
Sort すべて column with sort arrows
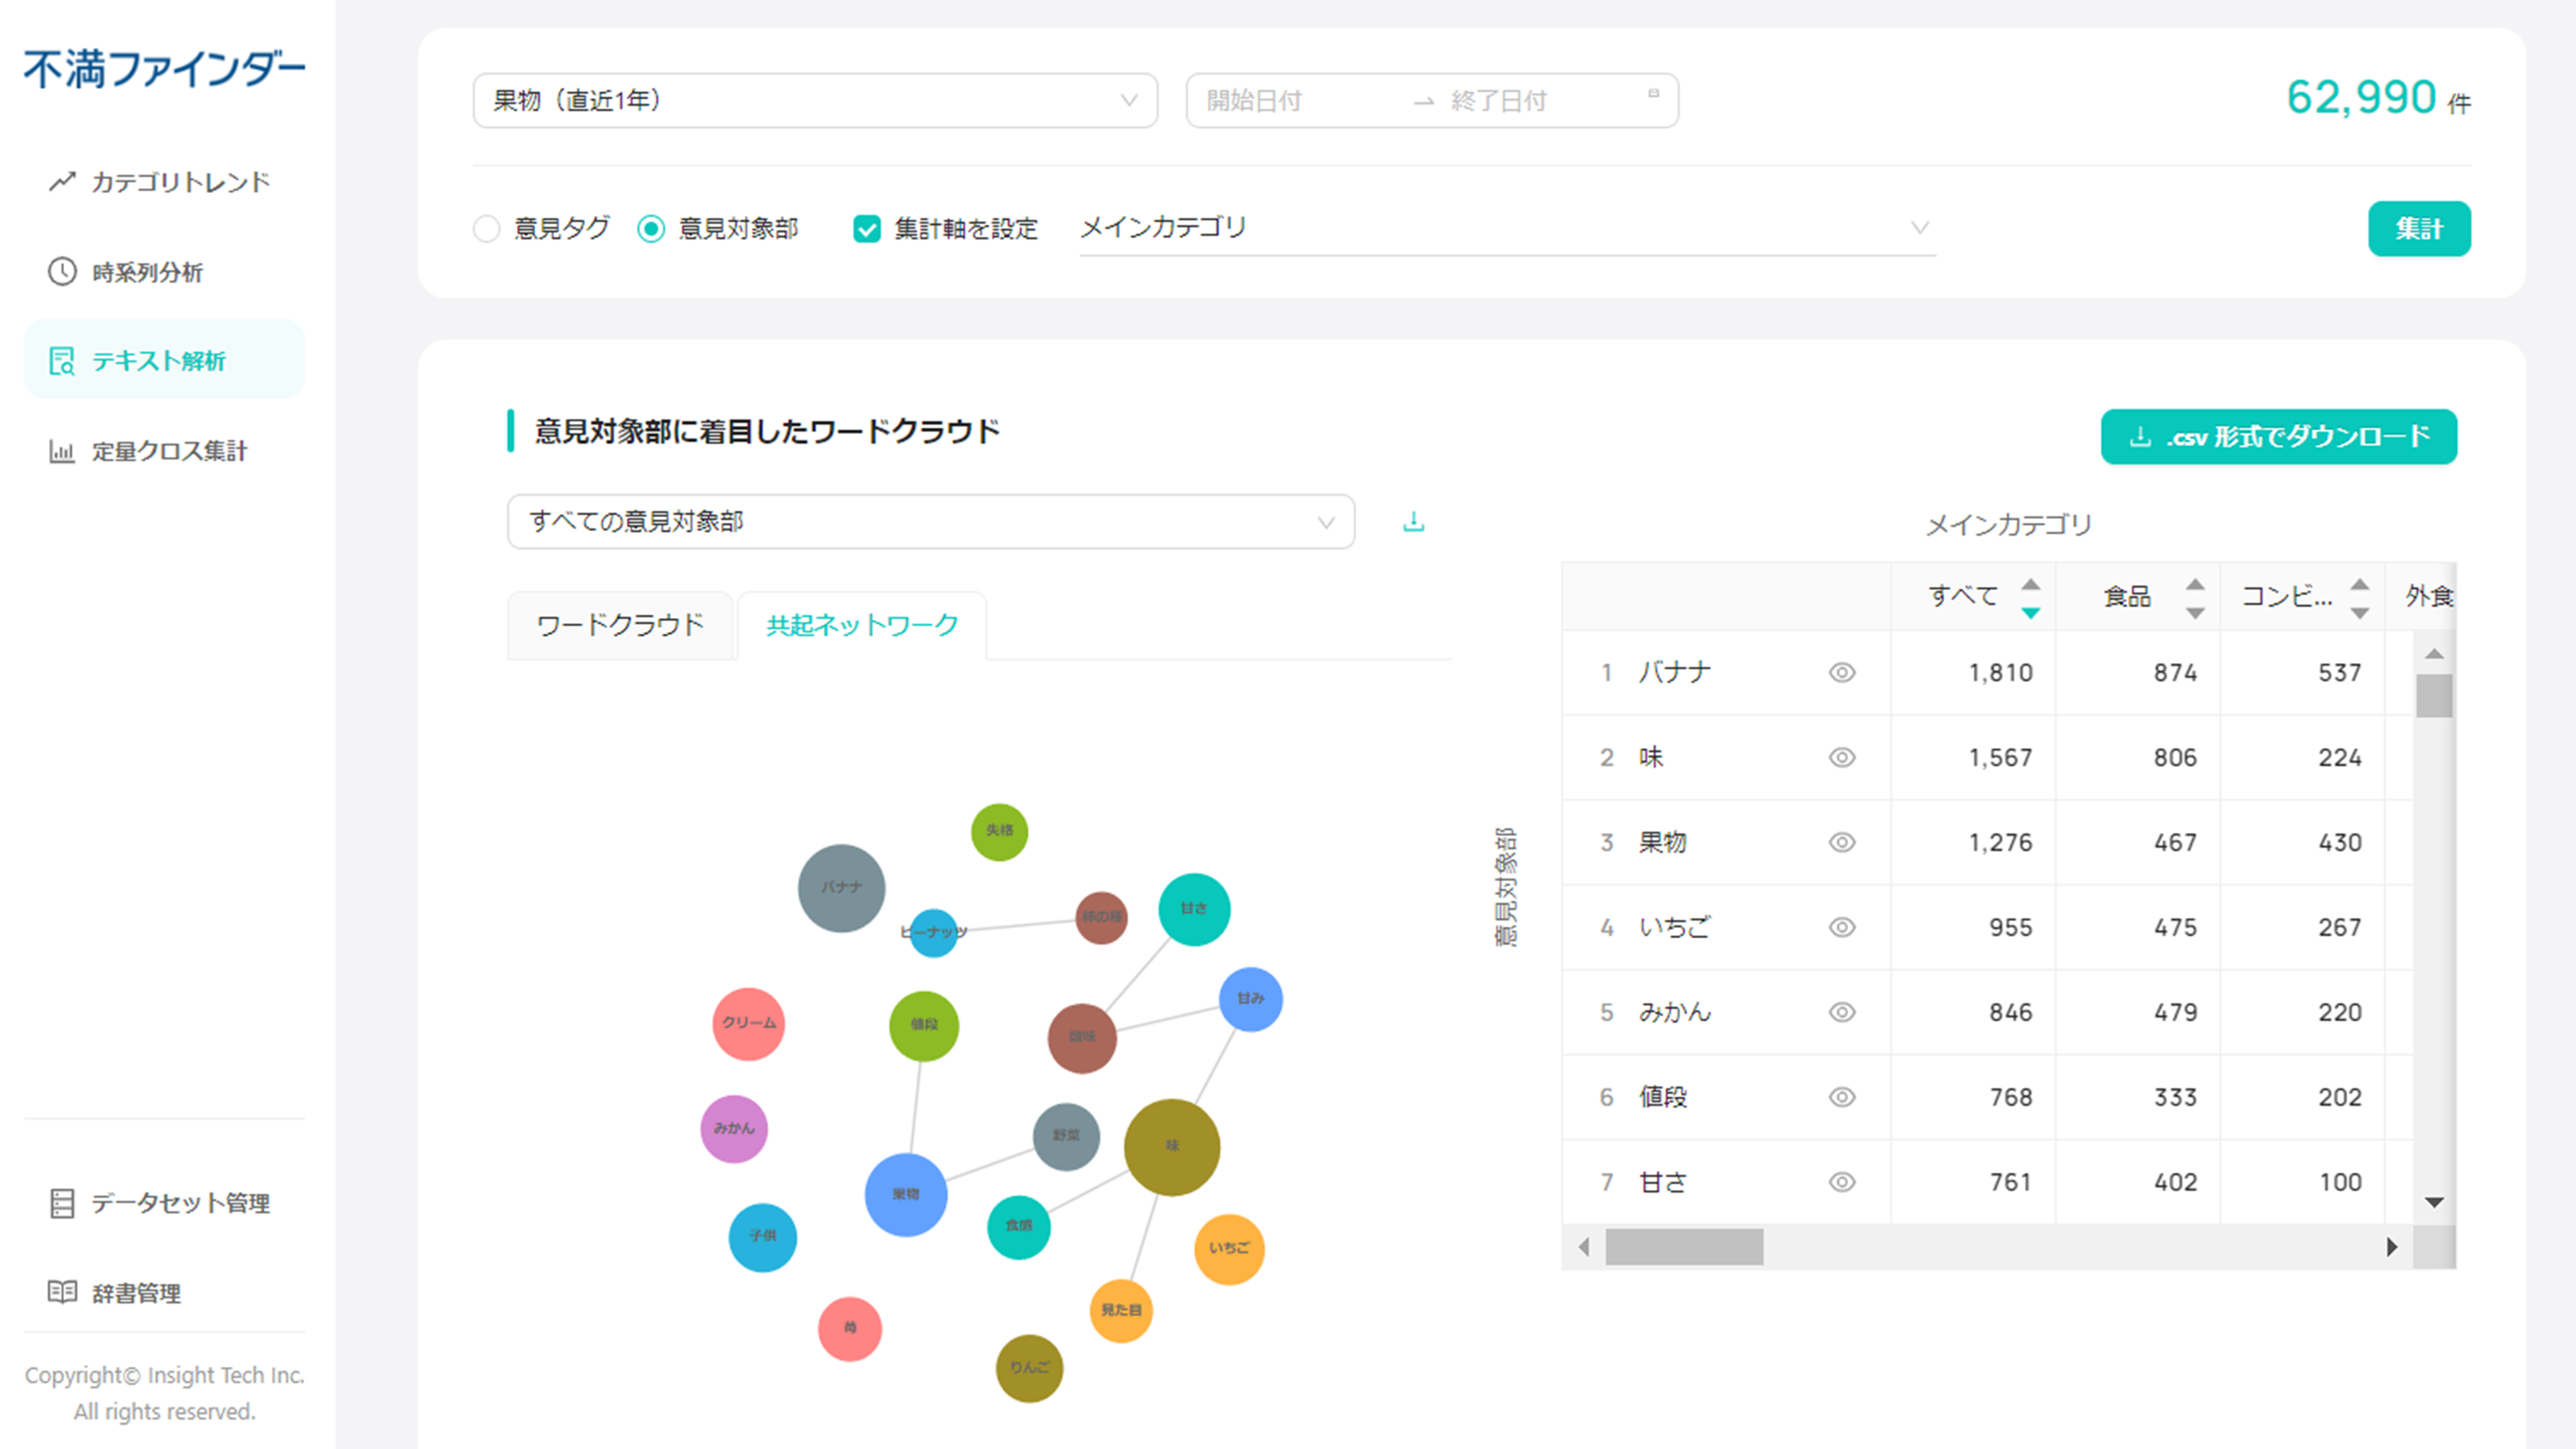(x=2030, y=598)
